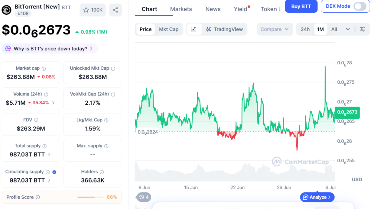Open the history events badge showing 4
This screenshot has height=209, width=374.
coord(144,197)
